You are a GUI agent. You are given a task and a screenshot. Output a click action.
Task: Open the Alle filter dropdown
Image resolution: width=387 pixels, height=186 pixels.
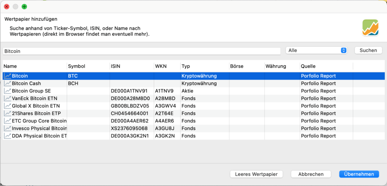tap(316, 50)
